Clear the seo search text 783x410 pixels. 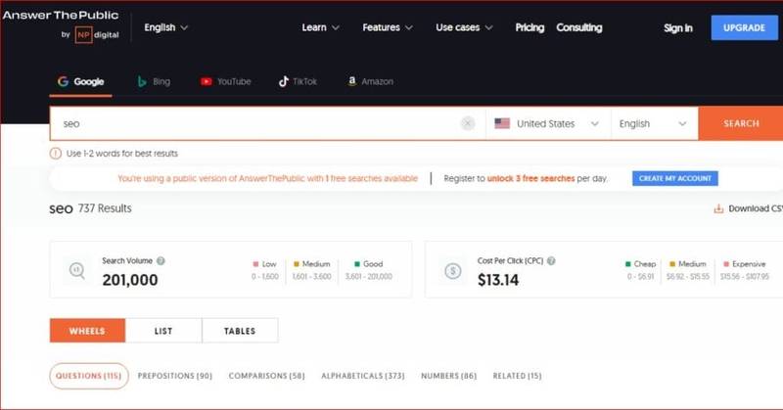point(468,123)
